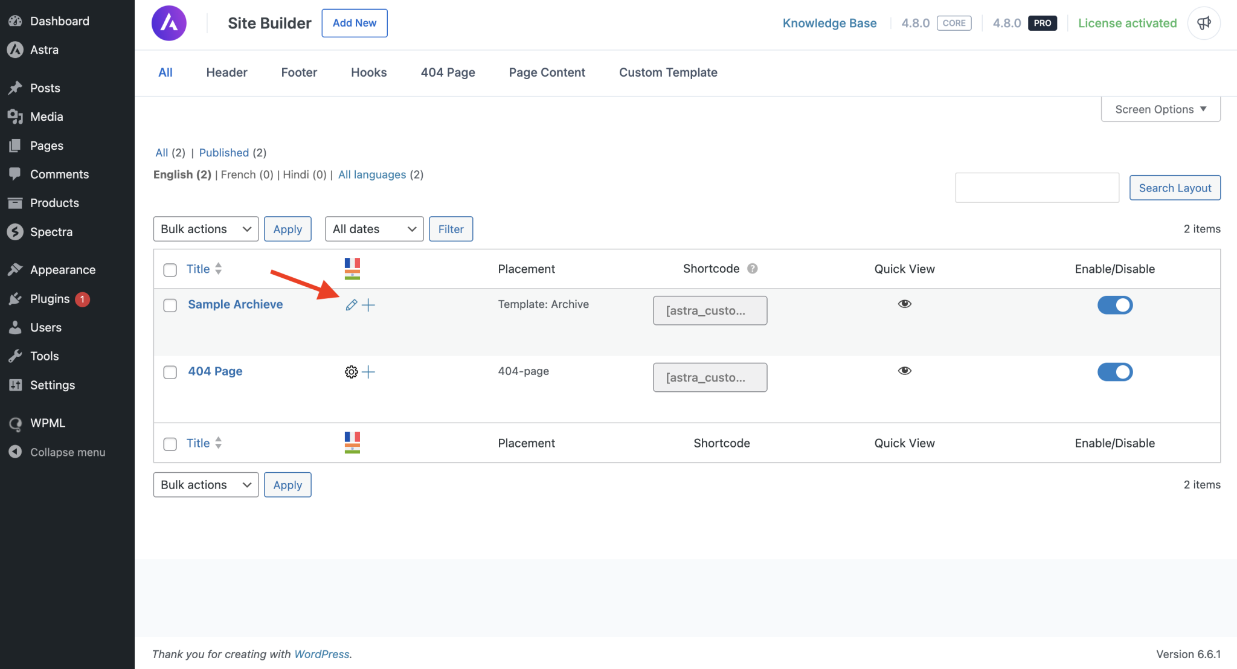The height and width of the screenshot is (669, 1237).
Task: Click the pencil edit icon for Sample Archieve
Action: pos(351,305)
